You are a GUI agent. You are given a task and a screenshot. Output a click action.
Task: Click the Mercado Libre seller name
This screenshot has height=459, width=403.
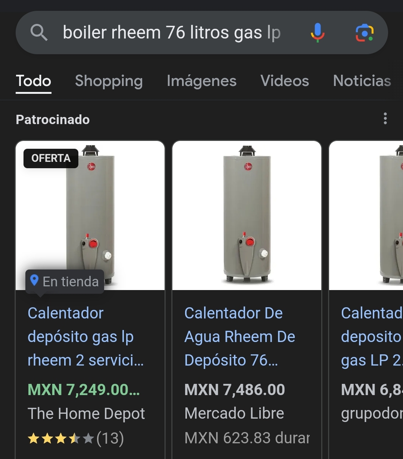[x=234, y=413]
